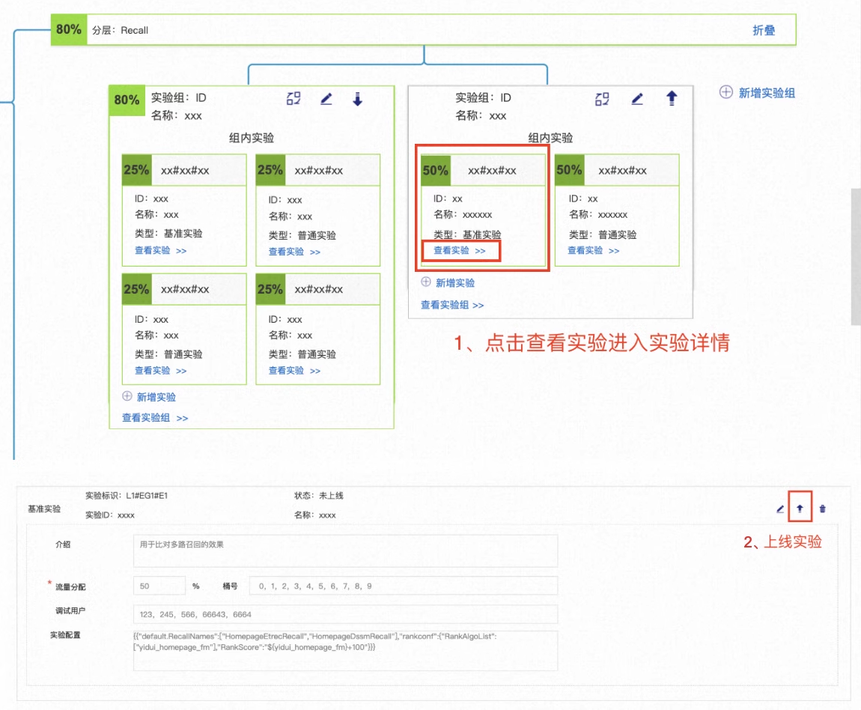Click 组内实验 heading in left group
Viewport: 861px width, 710px height.
coord(252,138)
